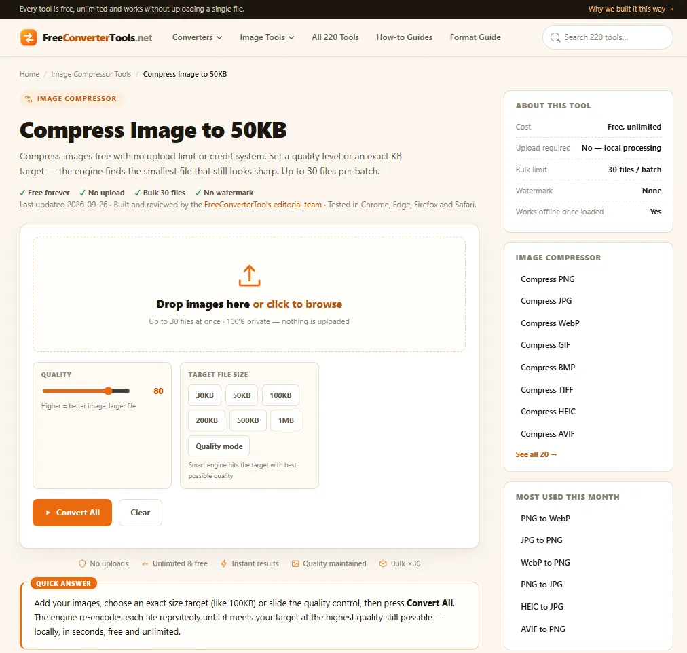Click the 'Free, unlimited' cost value
687x653 pixels.
coord(634,127)
